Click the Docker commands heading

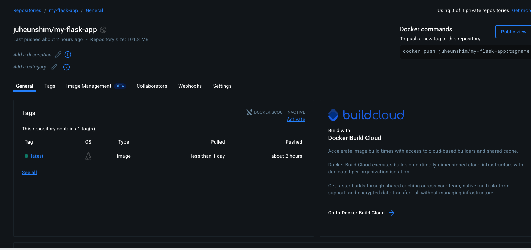click(x=426, y=29)
